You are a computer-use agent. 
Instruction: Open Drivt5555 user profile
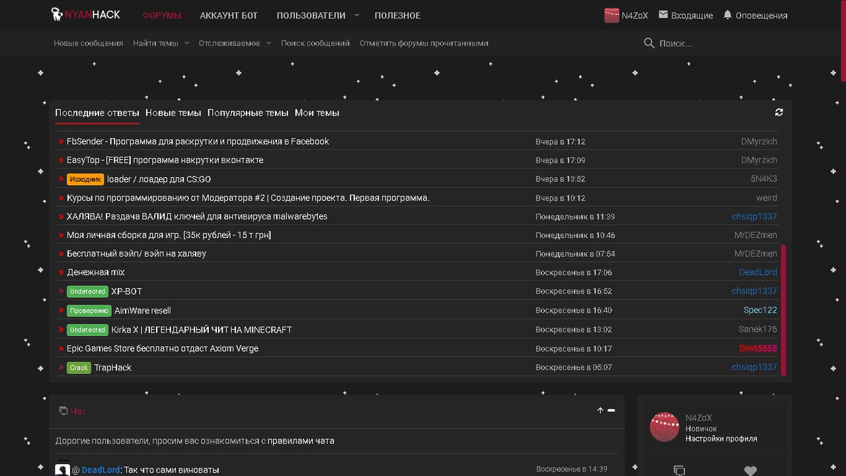tap(758, 348)
